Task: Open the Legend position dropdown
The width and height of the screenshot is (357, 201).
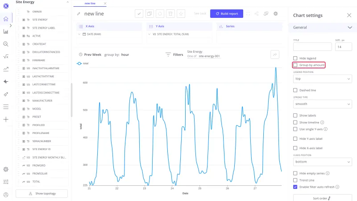Action: [322, 79]
